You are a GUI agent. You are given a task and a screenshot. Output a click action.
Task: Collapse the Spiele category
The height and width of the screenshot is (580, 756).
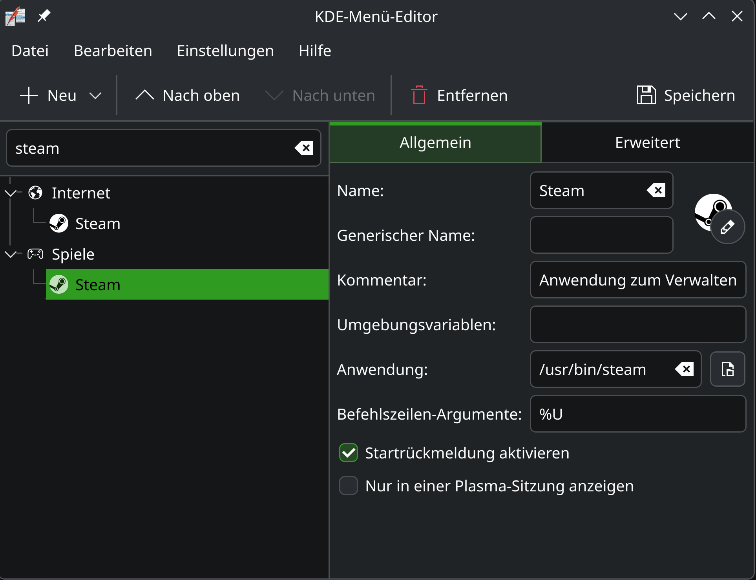pos(11,254)
